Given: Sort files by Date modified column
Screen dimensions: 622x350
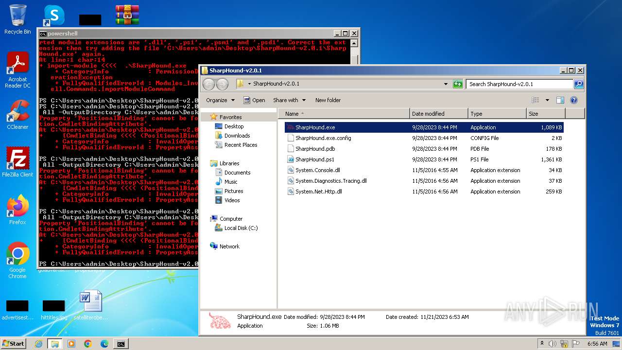Looking at the screenshot, I should pyautogui.click(x=439, y=114).
